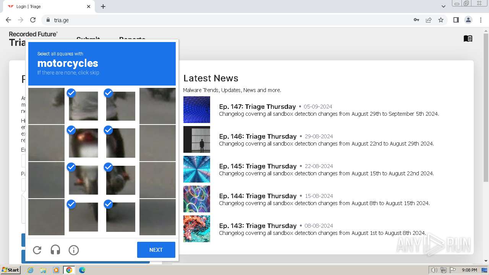The height and width of the screenshot is (275, 489).
Task: Click colorful rings thumbnail for Ep. 144
Action: coord(197,199)
